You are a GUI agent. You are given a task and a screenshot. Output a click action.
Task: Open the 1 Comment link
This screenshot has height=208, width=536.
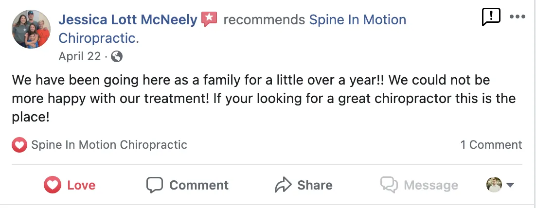[491, 145]
